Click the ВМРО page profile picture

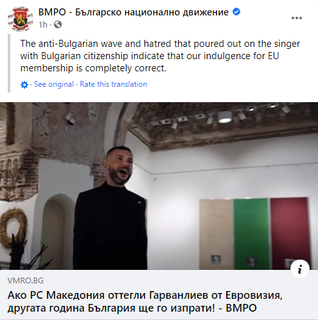click(21, 19)
